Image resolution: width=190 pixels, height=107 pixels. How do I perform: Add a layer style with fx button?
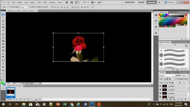(167, 100)
